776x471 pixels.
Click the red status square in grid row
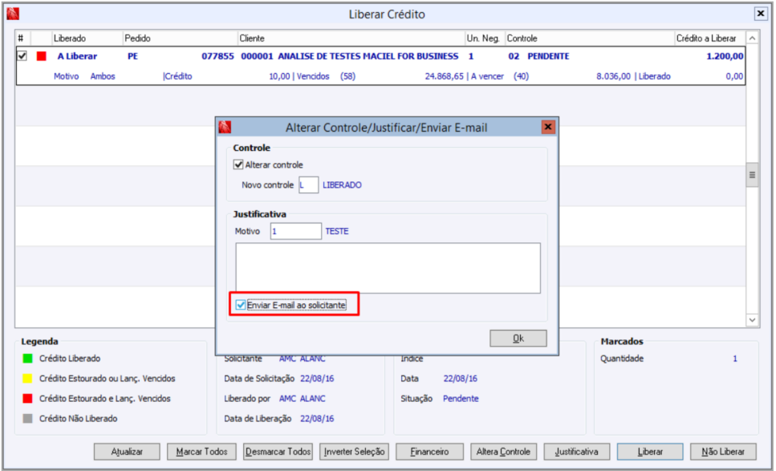coord(42,56)
